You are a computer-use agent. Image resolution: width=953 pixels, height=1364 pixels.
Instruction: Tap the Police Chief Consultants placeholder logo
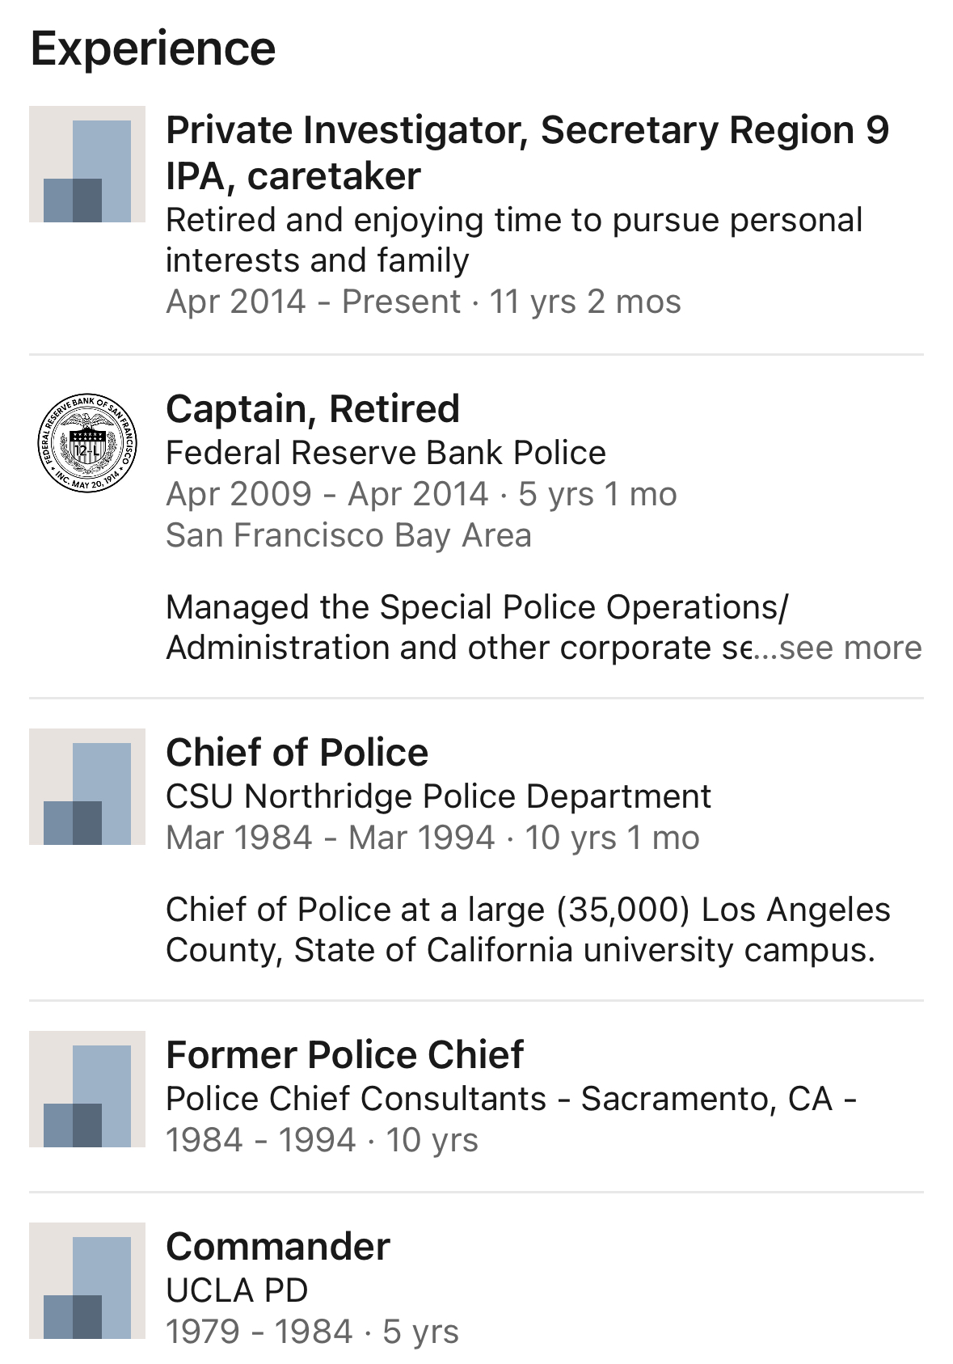tap(87, 1089)
